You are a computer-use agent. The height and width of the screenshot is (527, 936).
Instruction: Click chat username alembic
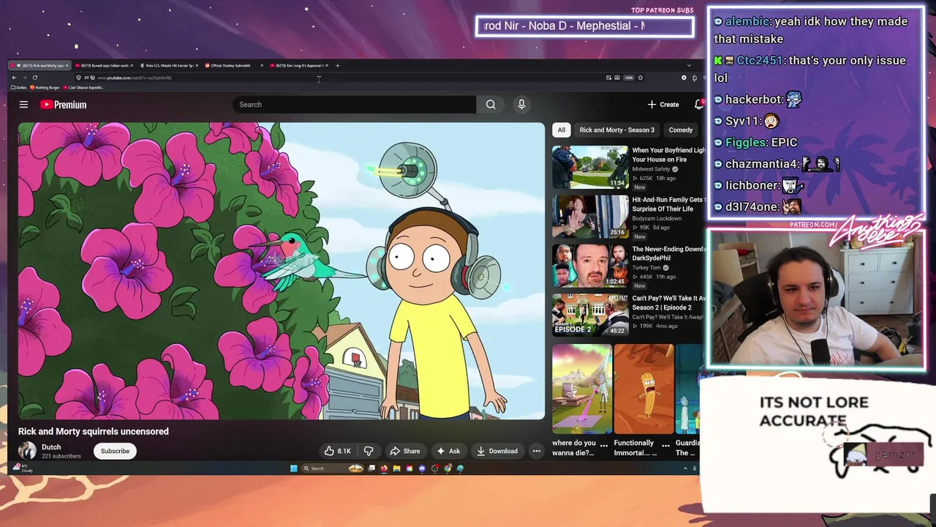[x=746, y=21]
